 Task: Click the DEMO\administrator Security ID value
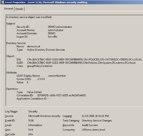click(x=60, y=27)
